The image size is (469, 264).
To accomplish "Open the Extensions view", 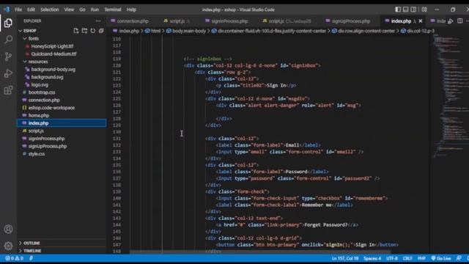I will point(8,90).
